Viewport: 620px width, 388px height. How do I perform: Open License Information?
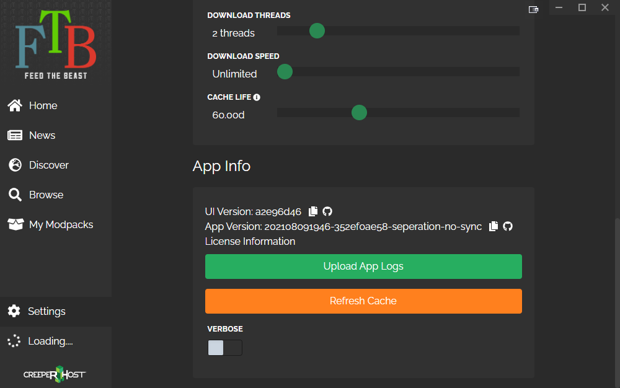(250, 241)
